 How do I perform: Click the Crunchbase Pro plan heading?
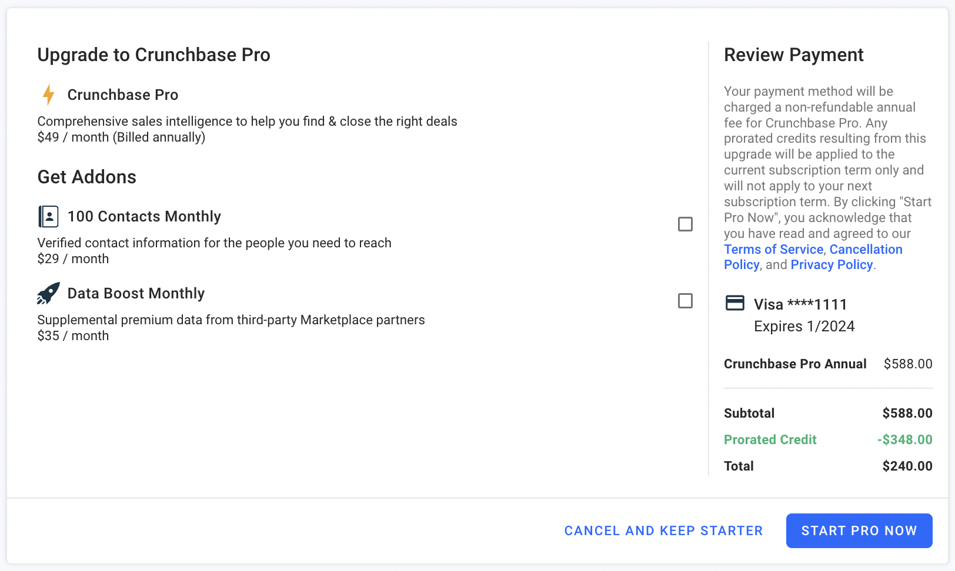click(x=123, y=95)
